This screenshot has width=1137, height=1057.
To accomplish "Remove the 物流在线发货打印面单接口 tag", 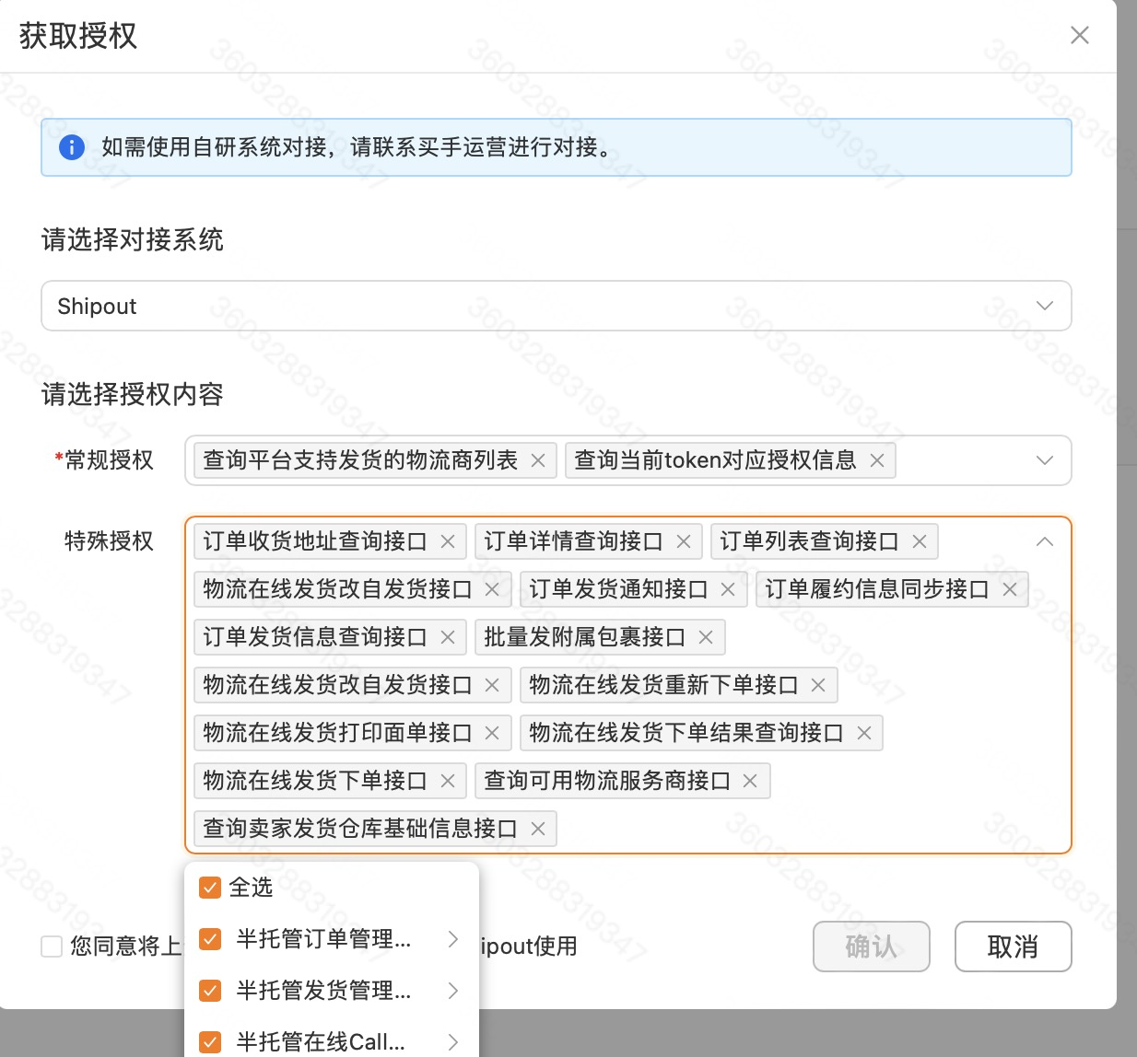I will [492, 733].
